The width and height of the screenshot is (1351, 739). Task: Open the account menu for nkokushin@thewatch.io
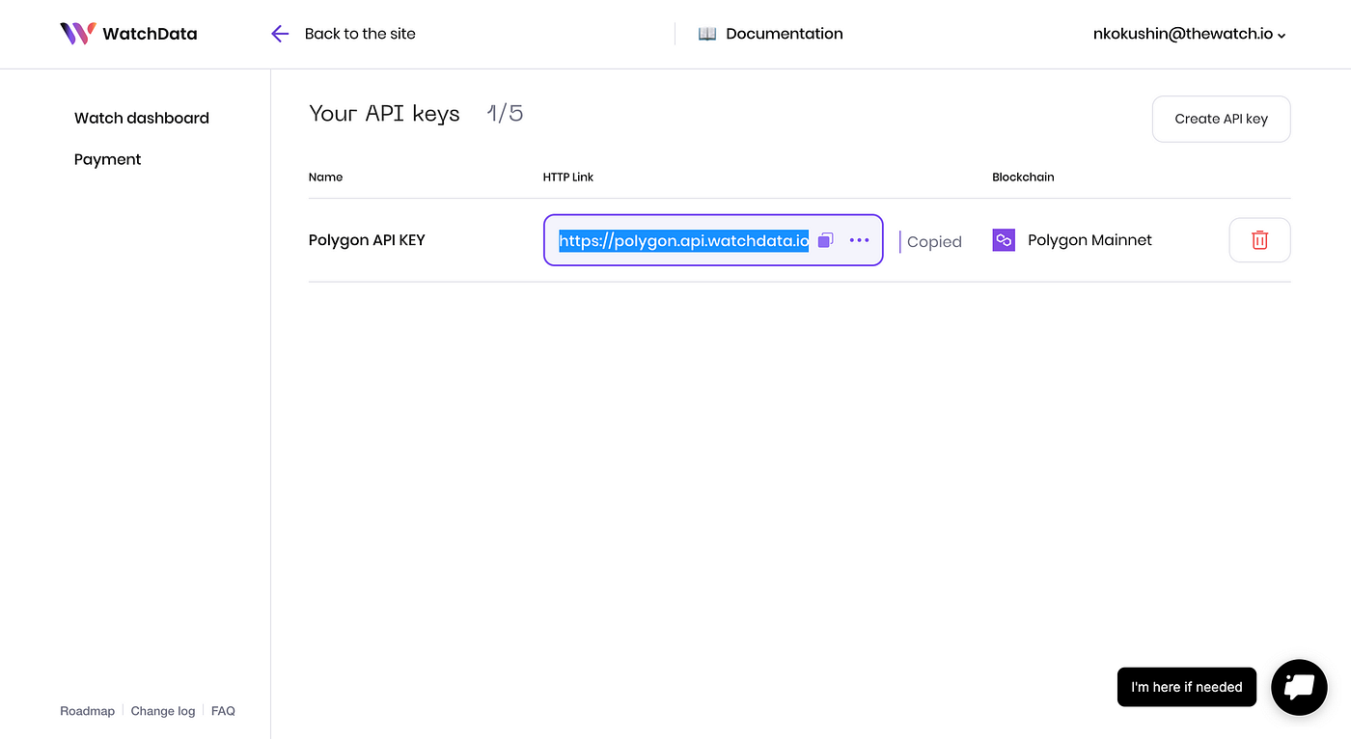(x=1181, y=34)
